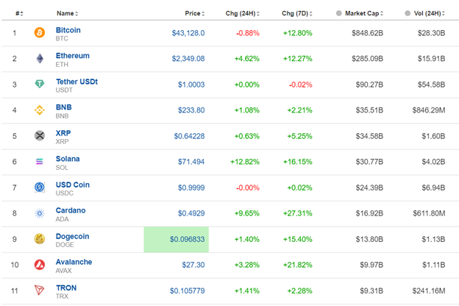The image size is (459, 306).
Task: Select the USDC ticker symbol
Action: (x=65, y=193)
